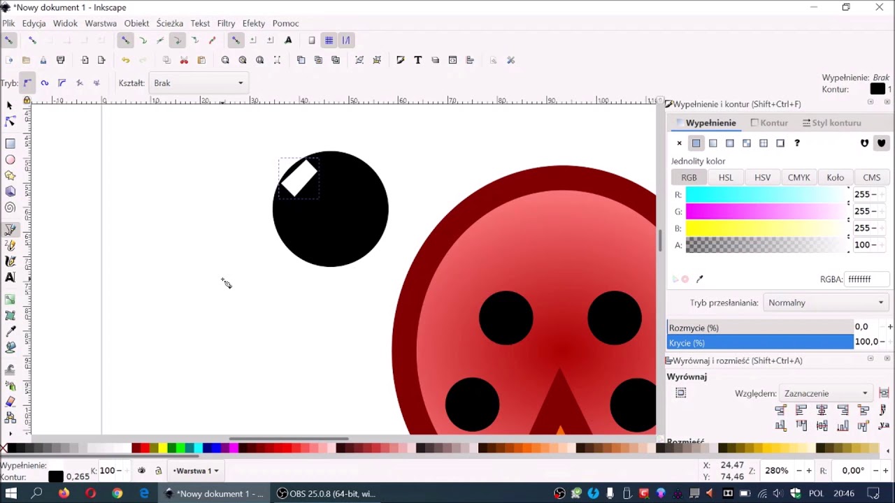Open the Kształt shape dropdown
This screenshot has width=895, height=503.
(198, 83)
